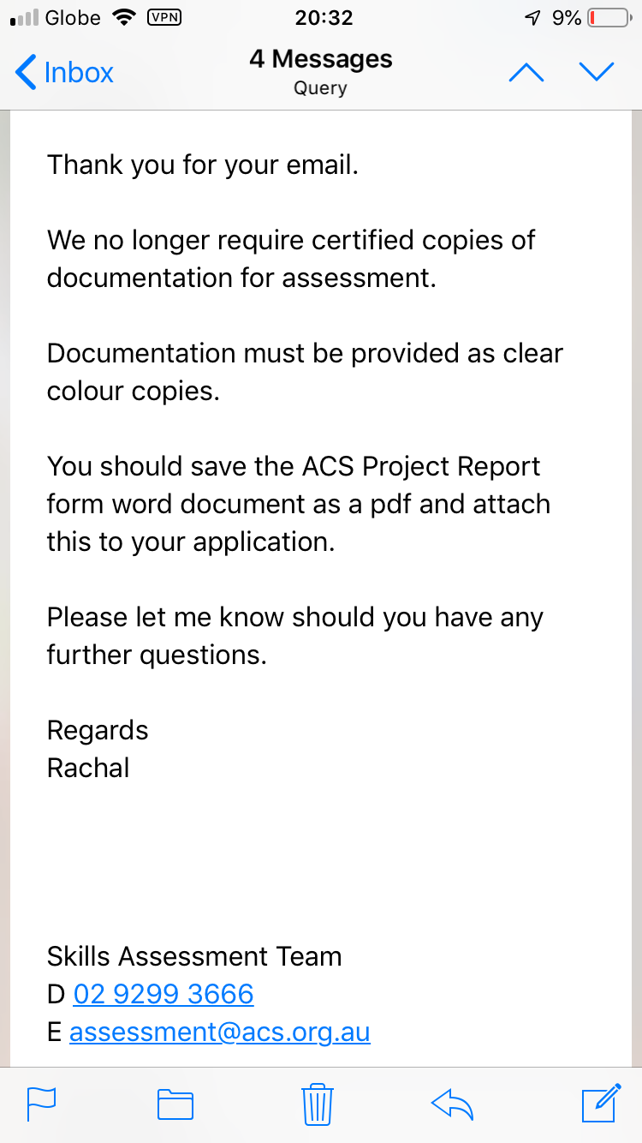Open assessment@acs.org.au email link
This screenshot has height=1143, width=642.
coord(220,1032)
